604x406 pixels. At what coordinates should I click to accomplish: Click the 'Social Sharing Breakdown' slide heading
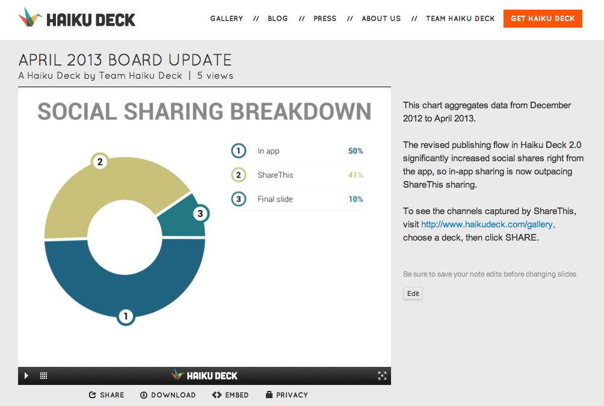(x=205, y=111)
